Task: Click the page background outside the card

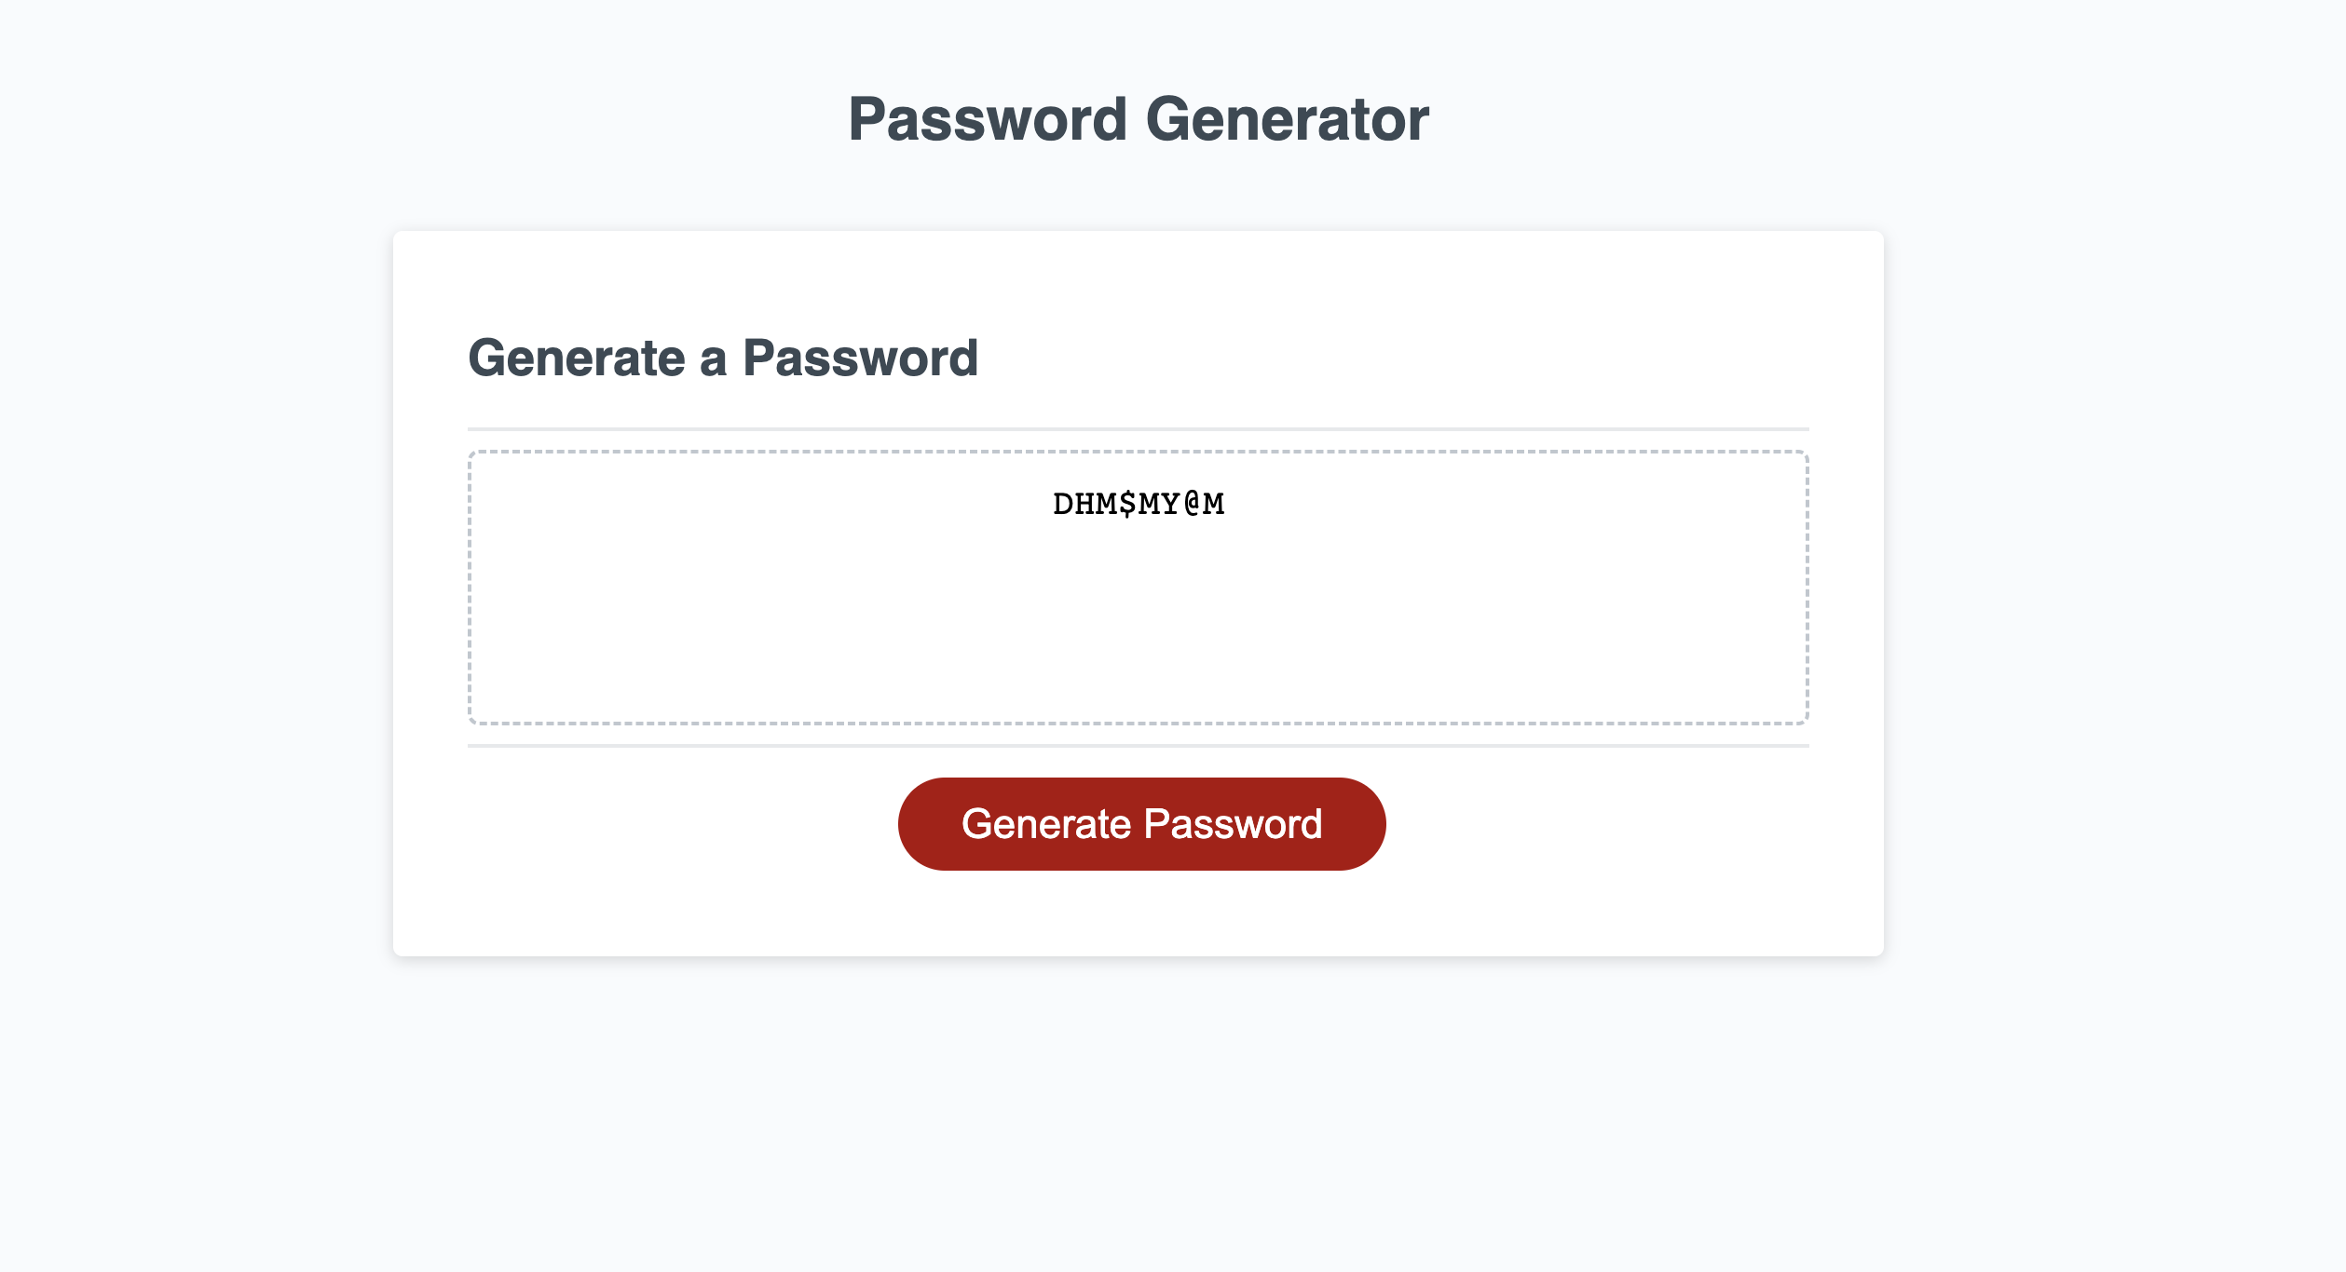Action: pos(186,636)
